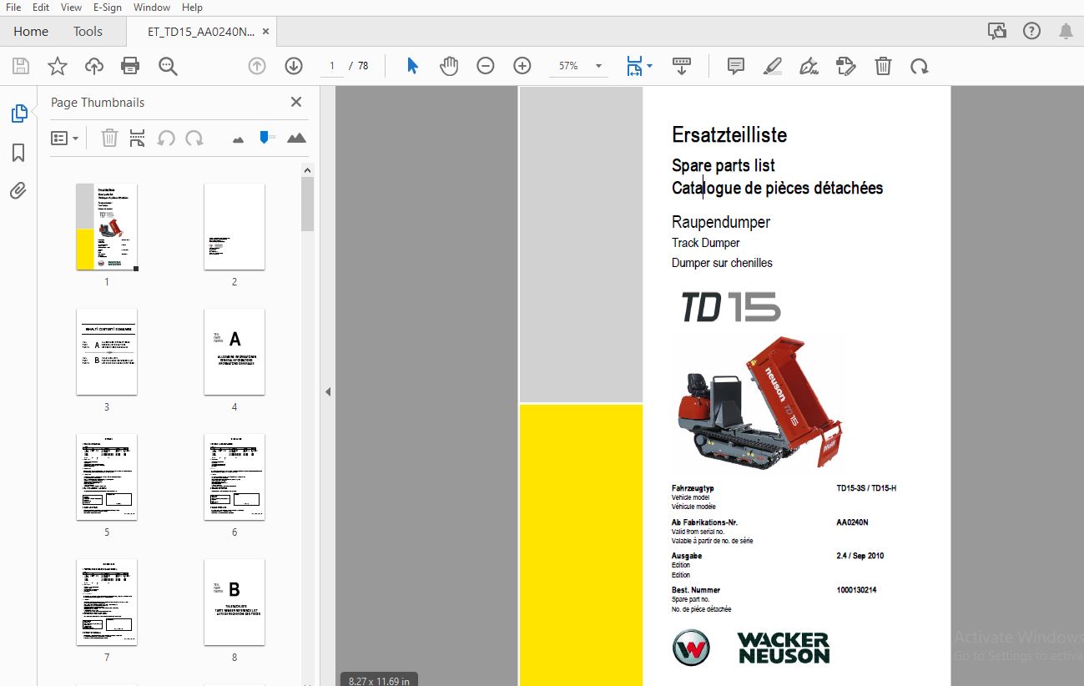Expand the page fit options arrow
The image size is (1084, 686).
click(649, 65)
